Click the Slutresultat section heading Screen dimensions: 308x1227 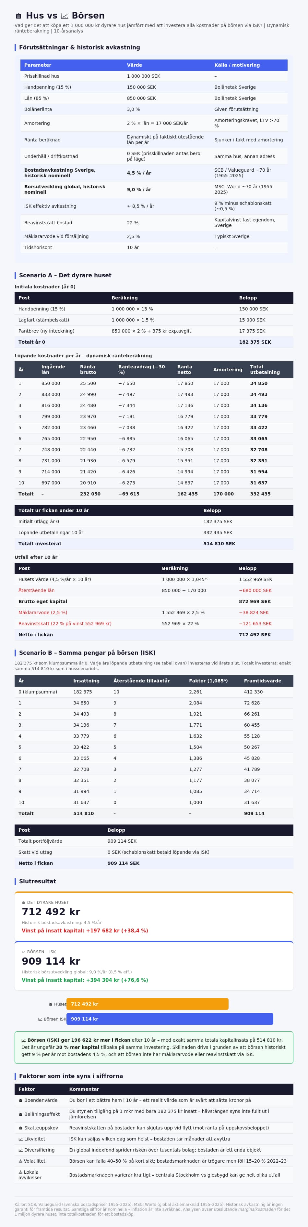pos(38,881)
